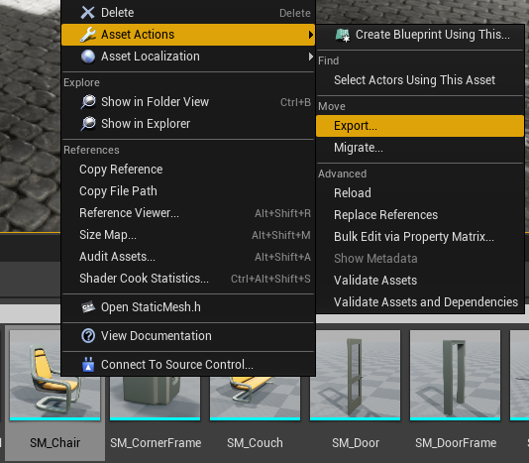Expand the Asset Localization submenu arrow

pyautogui.click(x=311, y=57)
